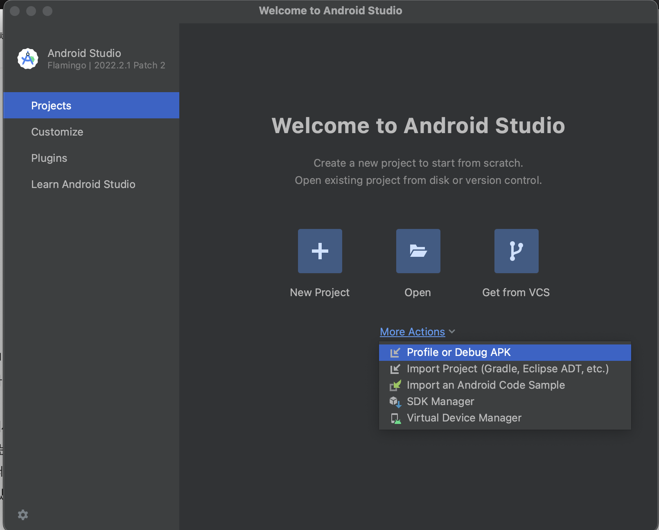The height and width of the screenshot is (530, 659).
Task: Collapse the More Actions chevron
Action: [452, 331]
